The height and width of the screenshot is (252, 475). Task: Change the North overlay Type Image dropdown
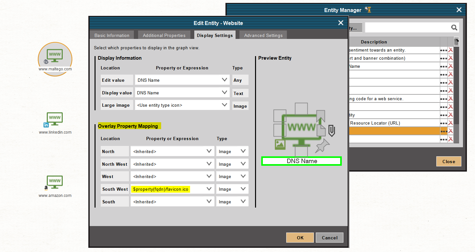coord(232,151)
